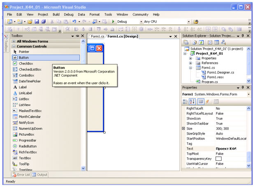Click the Undo arrow icon
The height and width of the screenshot is (187, 255).
coord(74,22)
